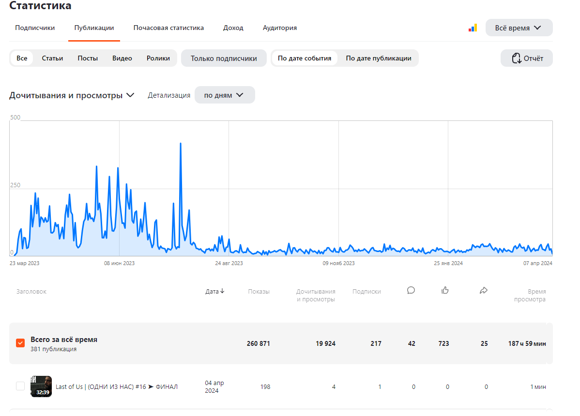The width and height of the screenshot is (580, 416).
Task: Click the Время просмотра column header
Action: pos(530,295)
